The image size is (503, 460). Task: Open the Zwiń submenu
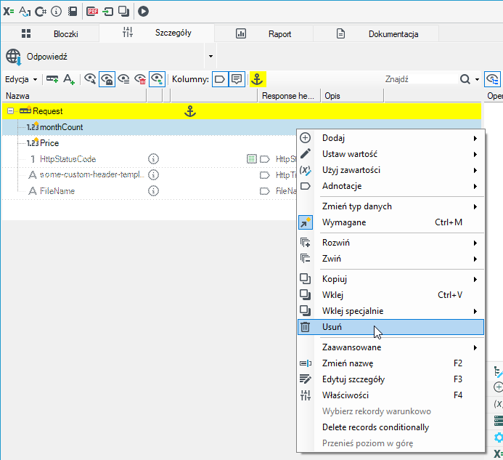(390, 259)
